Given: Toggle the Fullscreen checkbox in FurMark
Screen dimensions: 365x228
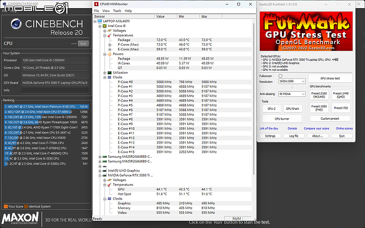Looking at the screenshot, I should click(281, 76).
